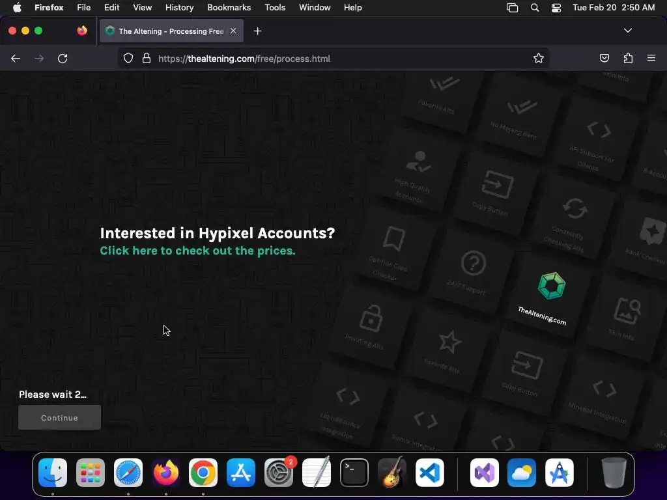The image size is (667, 500).
Task: Open App Store from the dock
Action: pos(241,473)
